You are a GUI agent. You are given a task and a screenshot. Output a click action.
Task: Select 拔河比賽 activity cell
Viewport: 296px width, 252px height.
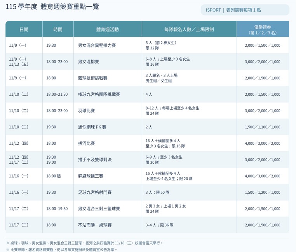pos(108,143)
